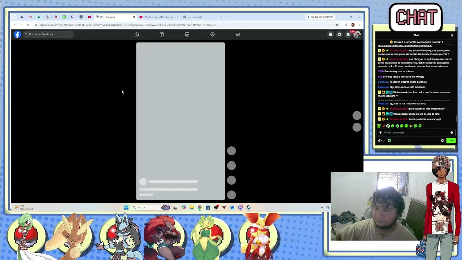The height and width of the screenshot is (260, 462).
Task: Open the Groups icon in Facebook nav
Action: [x=212, y=34]
